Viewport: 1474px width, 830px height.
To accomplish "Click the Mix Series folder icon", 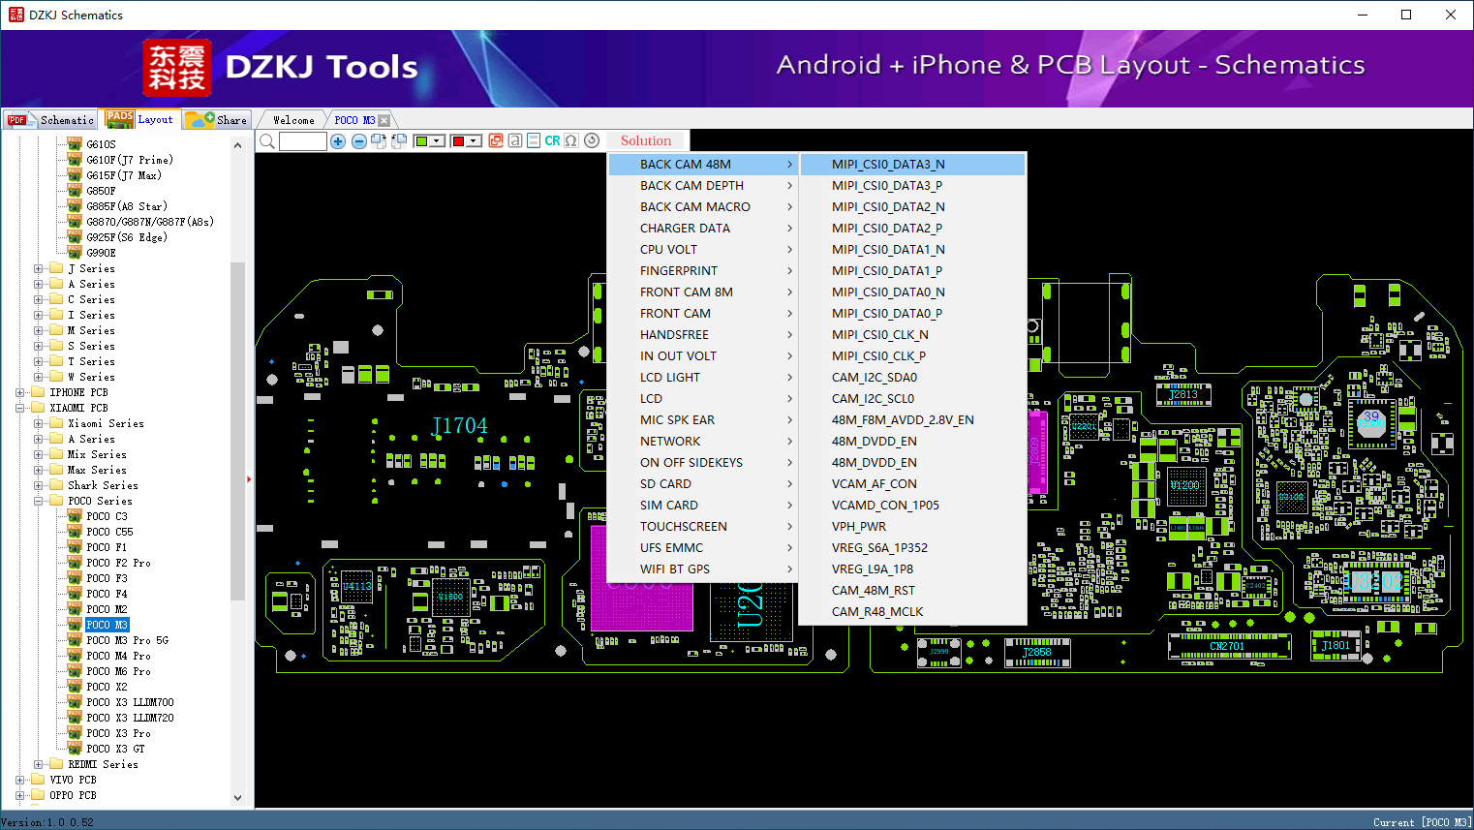I will [56, 454].
